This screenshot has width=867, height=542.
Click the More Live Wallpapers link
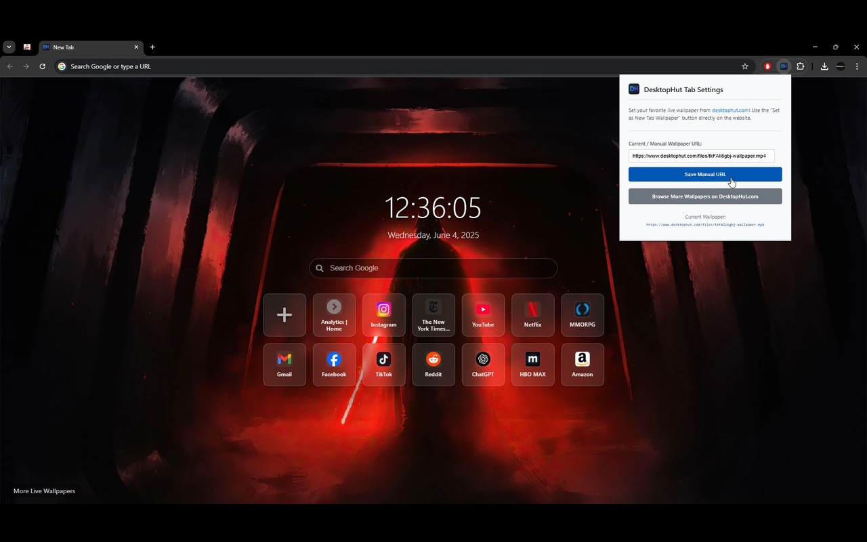[44, 491]
